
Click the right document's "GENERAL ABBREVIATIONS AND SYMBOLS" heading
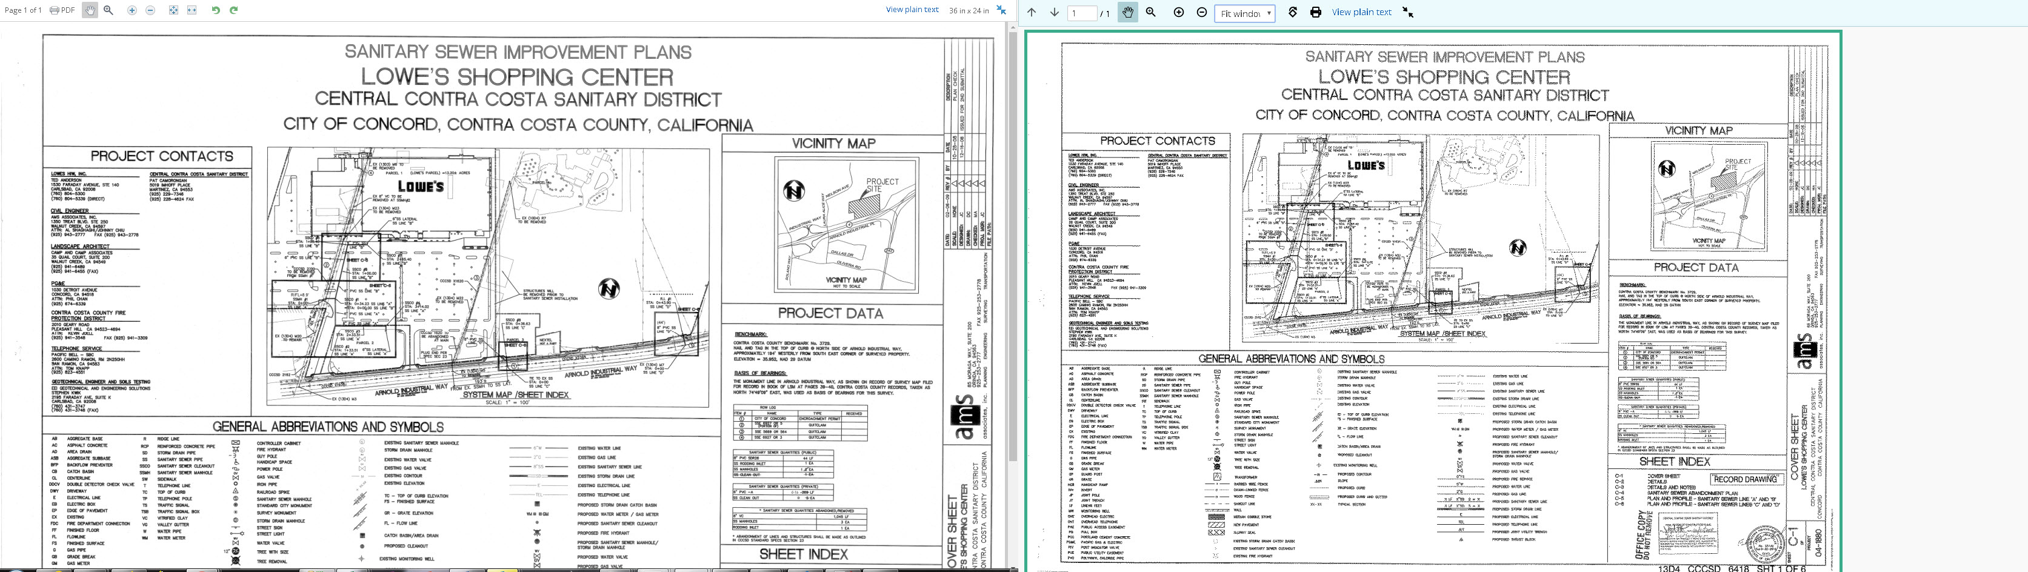pyautogui.click(x=1291, y=359)
